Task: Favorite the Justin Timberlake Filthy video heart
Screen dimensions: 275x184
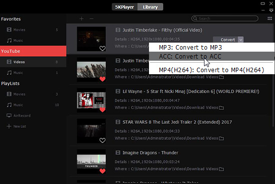Action: (102, 48)
